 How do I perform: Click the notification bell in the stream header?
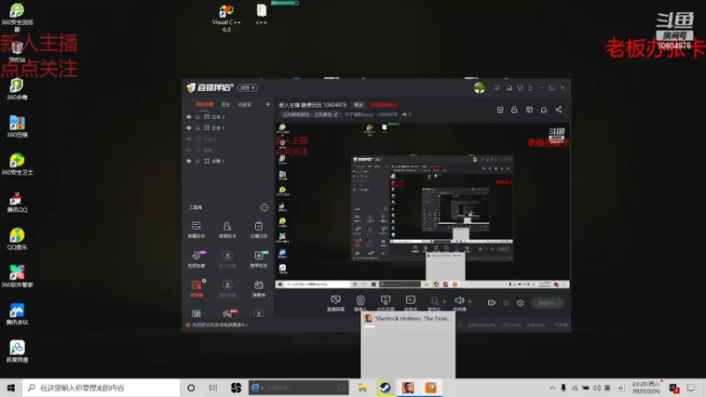click(544, 109)
